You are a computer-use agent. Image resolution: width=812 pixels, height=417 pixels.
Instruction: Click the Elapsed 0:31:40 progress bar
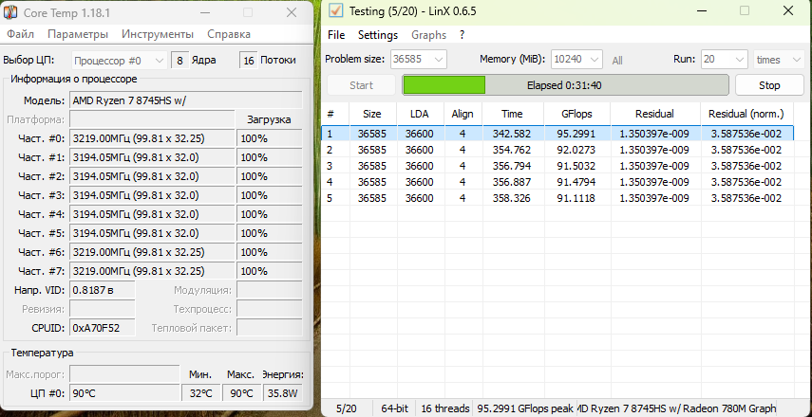(565, 85)
